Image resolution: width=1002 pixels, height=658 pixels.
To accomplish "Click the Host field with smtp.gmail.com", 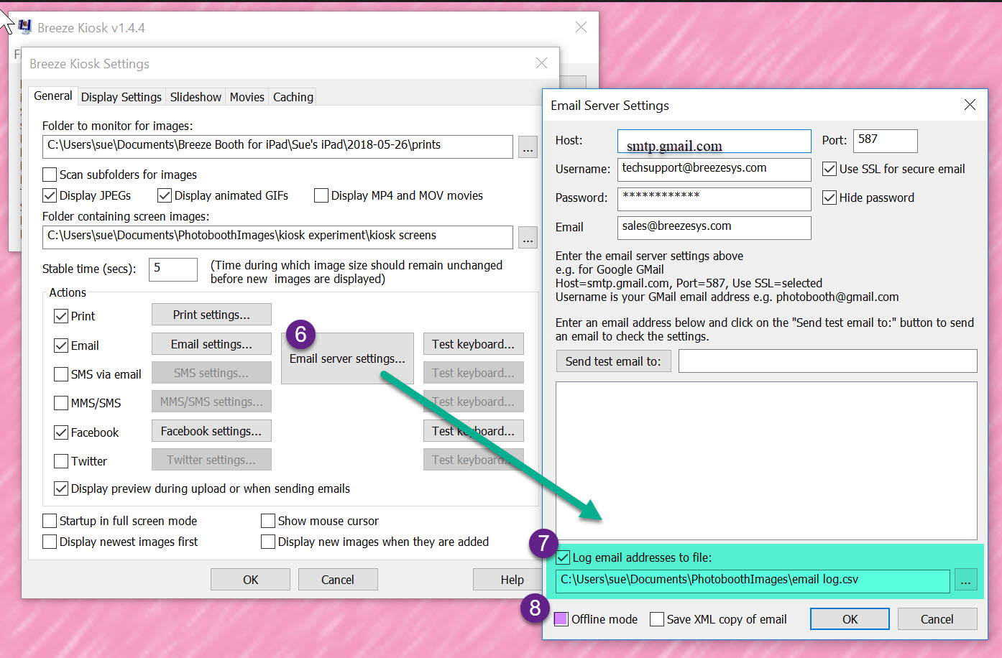I will (x=714, y=142).
